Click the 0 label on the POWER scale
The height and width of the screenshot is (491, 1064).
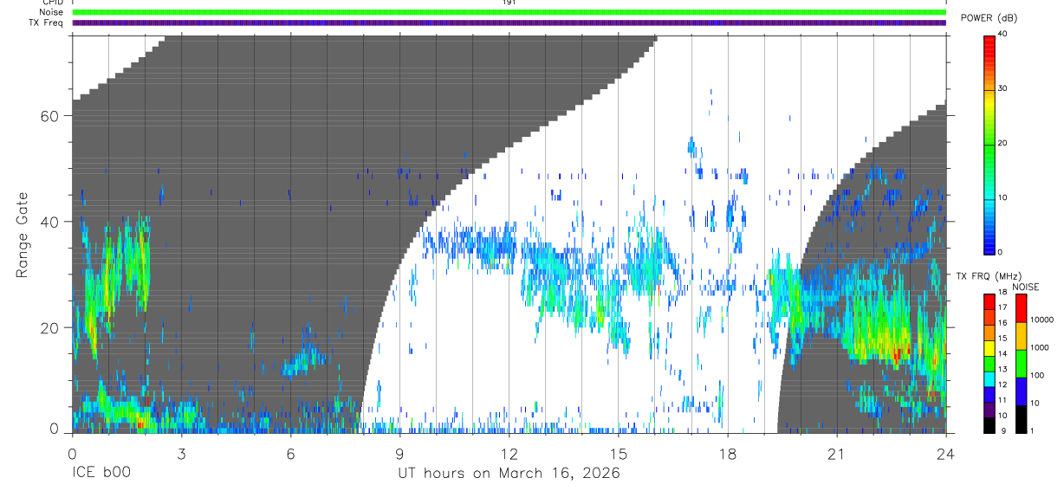pyautogui.click(x=1000, y=252)
